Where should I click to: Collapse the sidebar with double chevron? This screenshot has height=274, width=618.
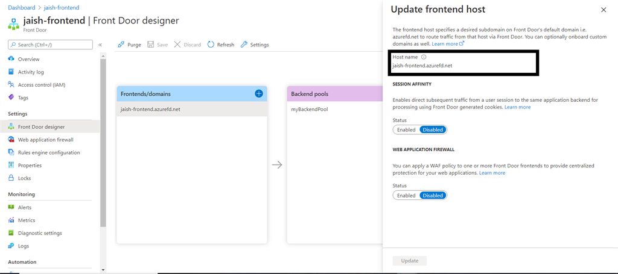[x=100, y=45]
